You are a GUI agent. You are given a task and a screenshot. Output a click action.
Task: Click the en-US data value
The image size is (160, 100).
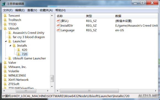click(119, 30)
